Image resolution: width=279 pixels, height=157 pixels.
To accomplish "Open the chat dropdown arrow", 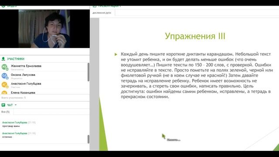I will pos(16,105).
